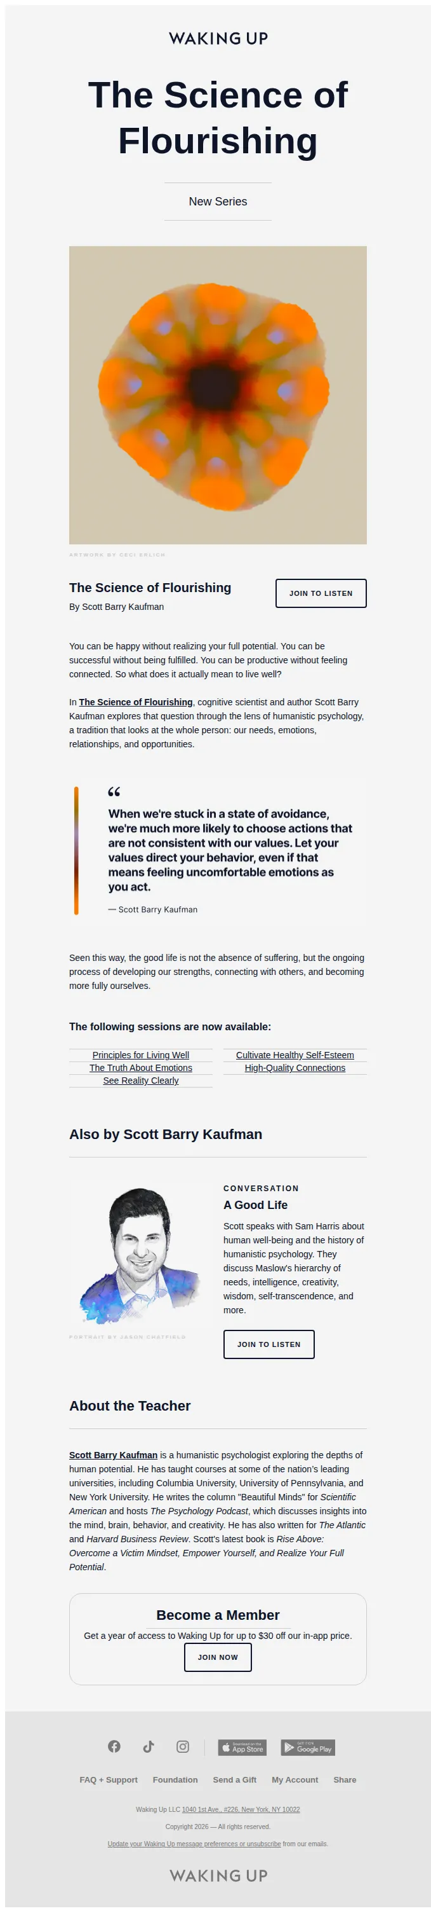Click the Join Now membership button
The height and width of the screenshot is (1913, 431).
click(x=218, y=1657)
